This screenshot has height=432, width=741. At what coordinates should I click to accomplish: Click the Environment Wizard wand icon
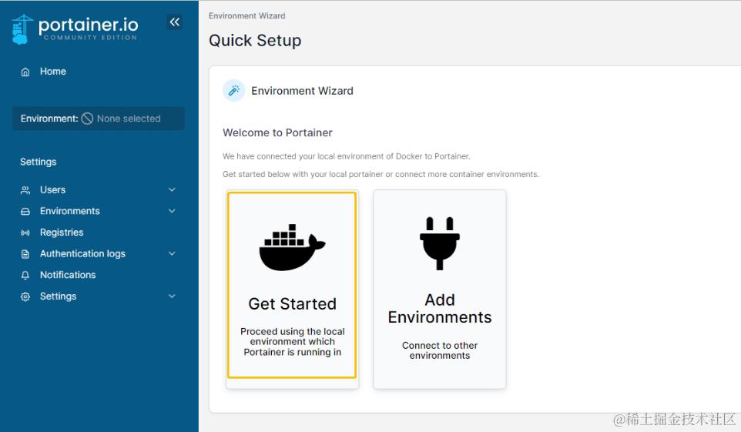coord(233,91)
